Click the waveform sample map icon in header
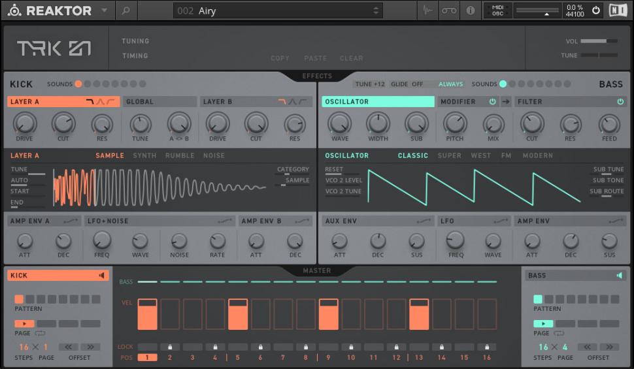The height and width of the screenshot is (369, 634). point(427,10)
